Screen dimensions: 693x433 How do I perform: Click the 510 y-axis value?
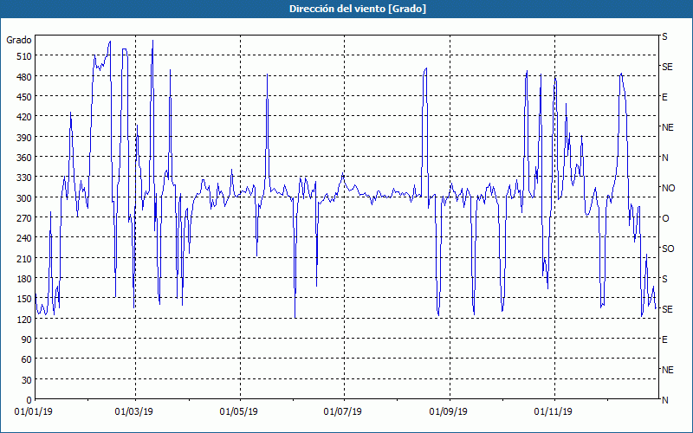pos(25,56)
